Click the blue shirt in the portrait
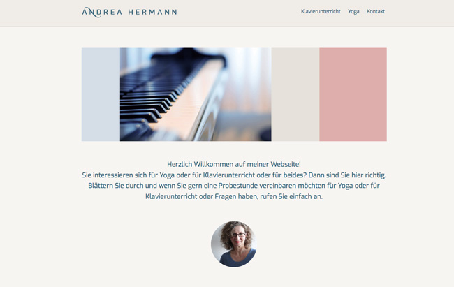Viewport: 454px width, 287px height. click(x=236, y=259)
